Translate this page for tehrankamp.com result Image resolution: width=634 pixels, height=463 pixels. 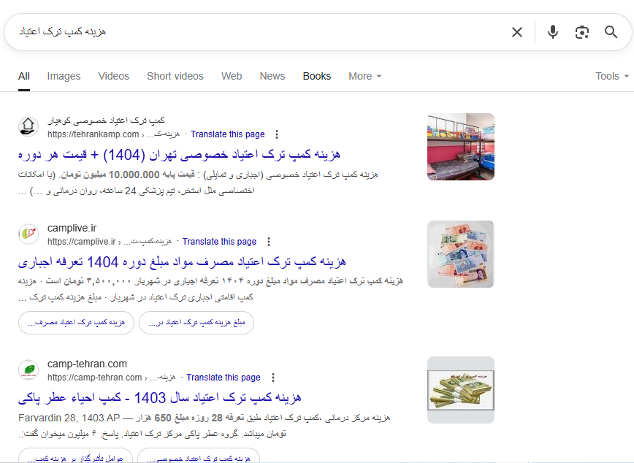(x=228, y=134)
